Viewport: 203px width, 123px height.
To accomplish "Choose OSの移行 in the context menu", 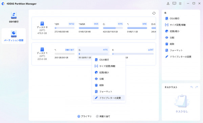I will (x=109, y=60).
